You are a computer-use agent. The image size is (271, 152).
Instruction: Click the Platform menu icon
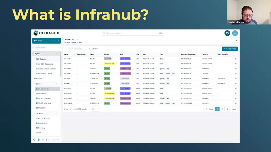tap(37, 108)
